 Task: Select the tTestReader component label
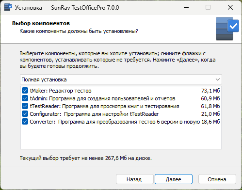tap(105, 106)
